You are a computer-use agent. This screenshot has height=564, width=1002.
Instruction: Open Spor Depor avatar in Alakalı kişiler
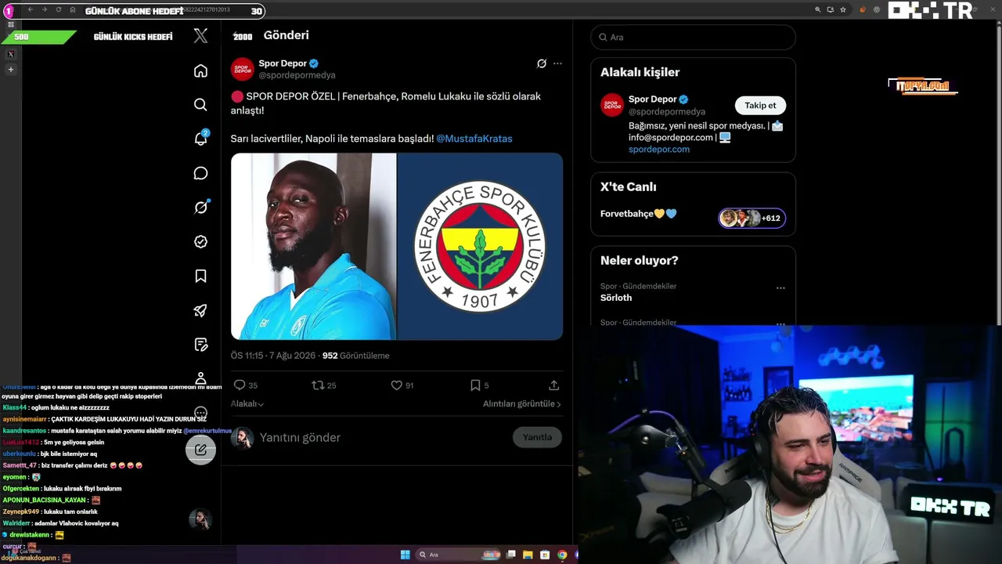[612, 105]
